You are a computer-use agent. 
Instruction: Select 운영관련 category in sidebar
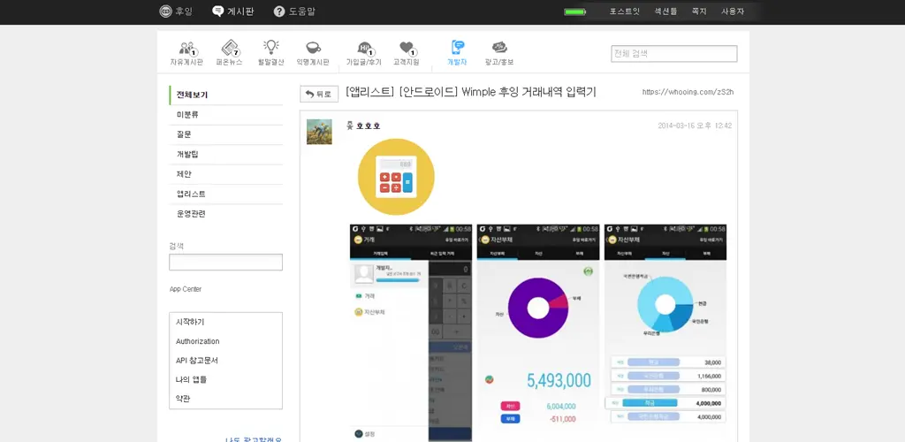click(x=226, y=214)
